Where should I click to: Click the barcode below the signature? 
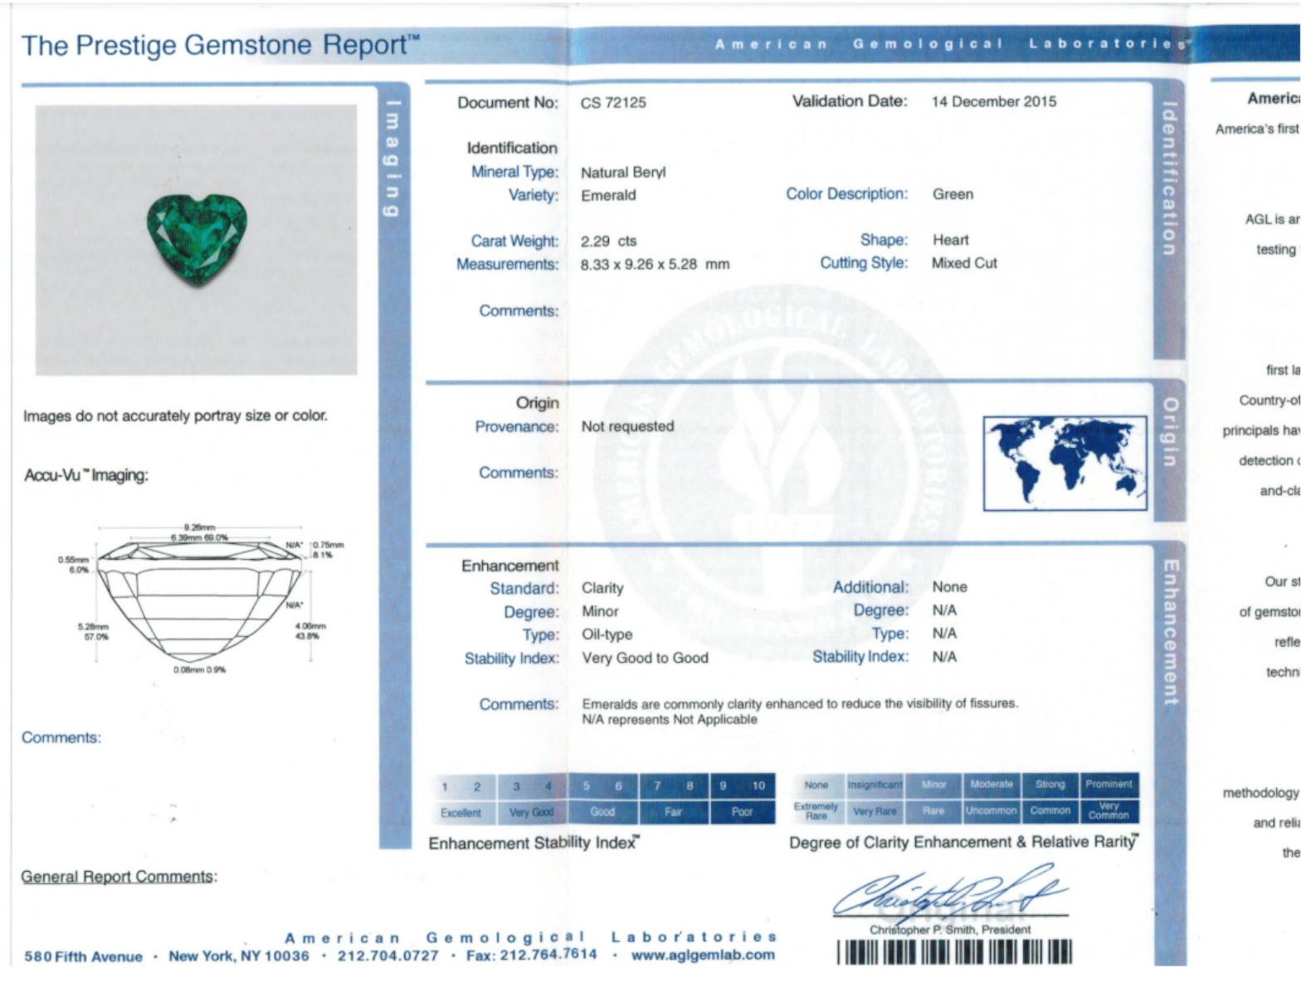click(x=954, y=952)
